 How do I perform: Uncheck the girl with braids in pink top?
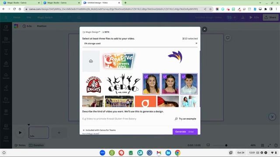[165, 77]
